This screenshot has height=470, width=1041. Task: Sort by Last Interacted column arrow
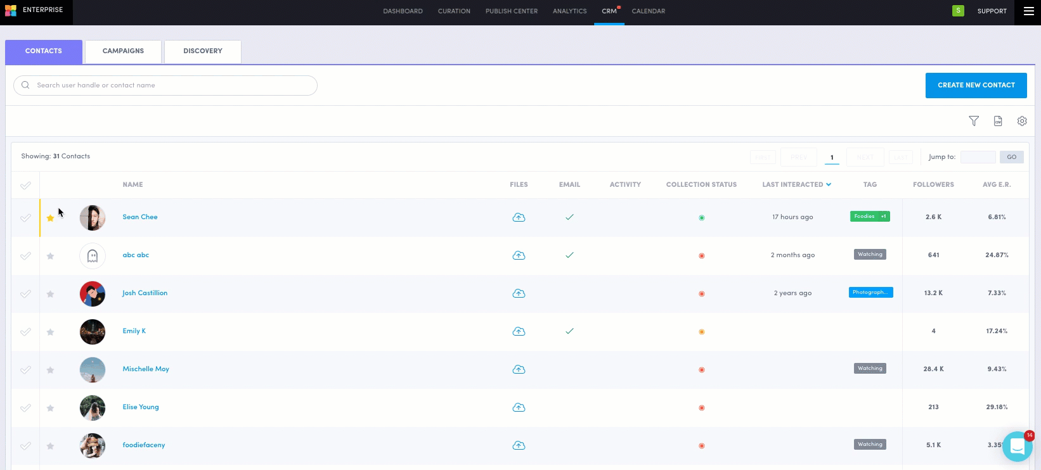[829, 185]
